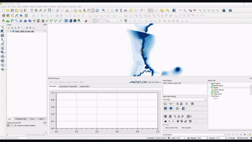Screen dimensions: 252x142
Task: Expand the EG07_1D2D_5m_001_HPC layer in Layers panel
Action: pyautogui.click(x=8, y=31)
